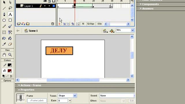
Task: Select the Pen tool
Action: [x=4, y=14]
